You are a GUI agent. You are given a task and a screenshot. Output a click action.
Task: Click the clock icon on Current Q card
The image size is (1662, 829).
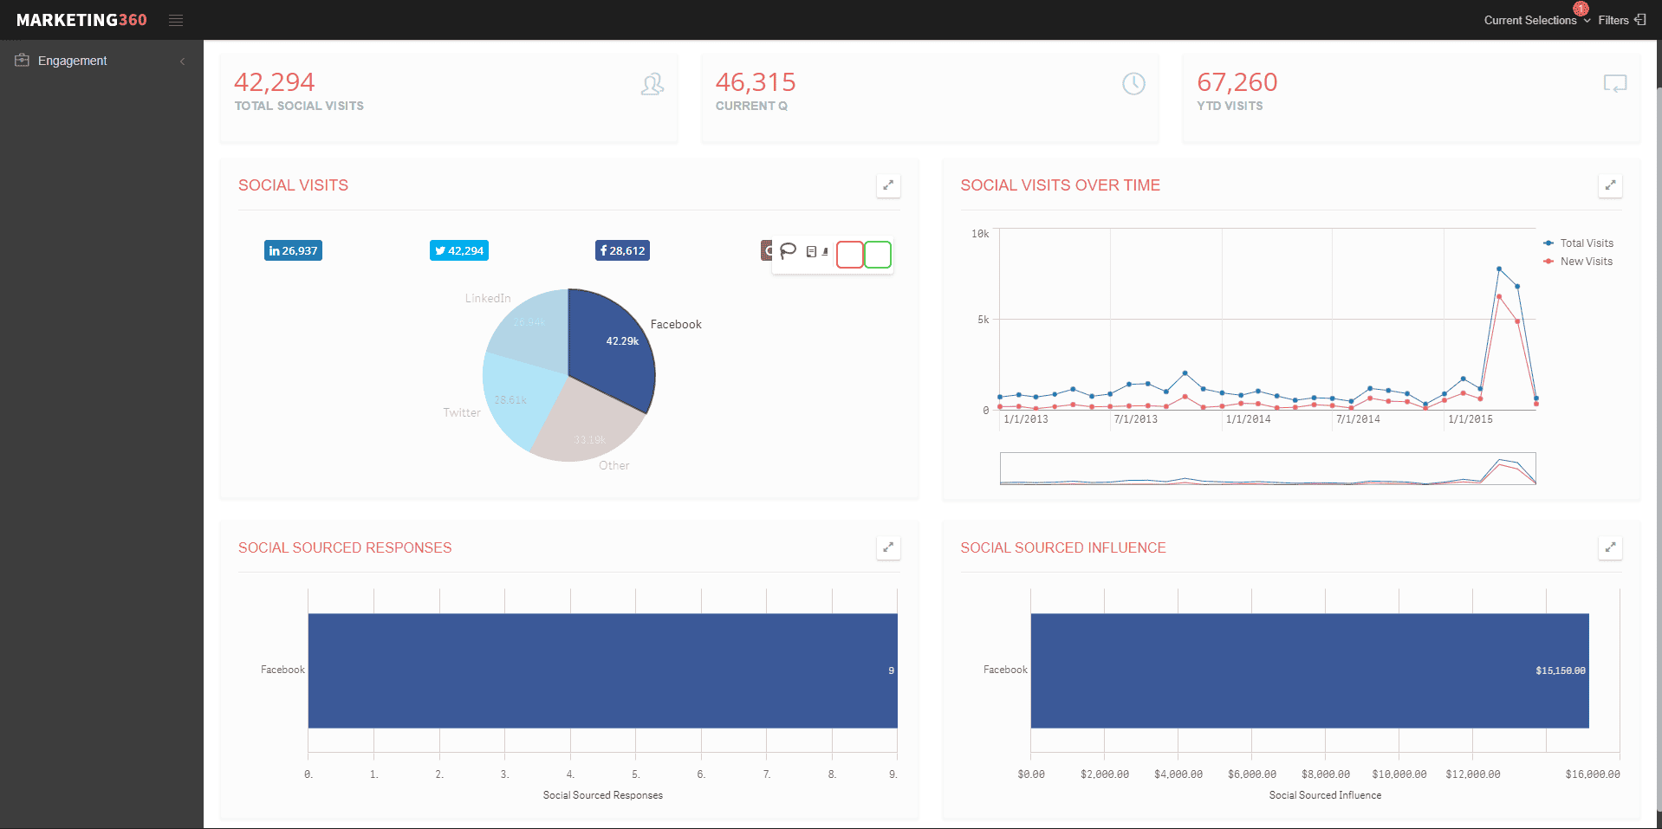click(1133, 84)
